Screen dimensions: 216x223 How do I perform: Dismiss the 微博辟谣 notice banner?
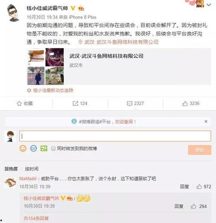206,122
